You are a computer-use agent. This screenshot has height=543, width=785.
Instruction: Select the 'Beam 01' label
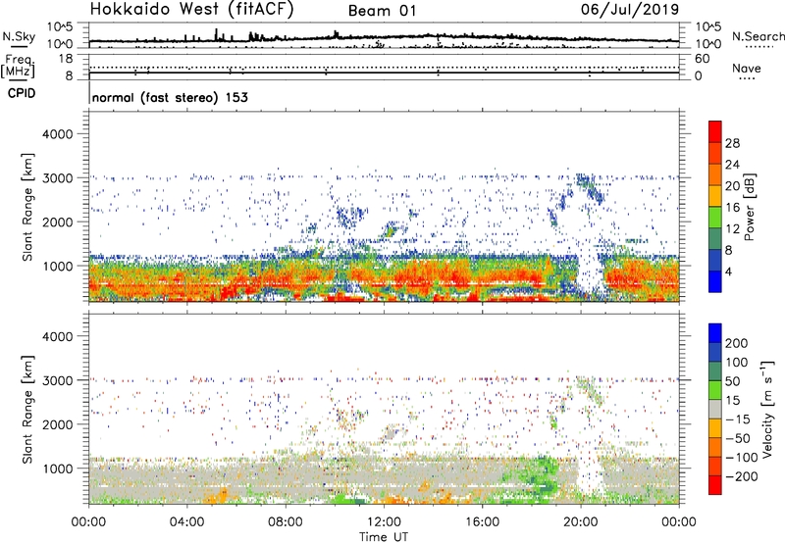[382, 11]
